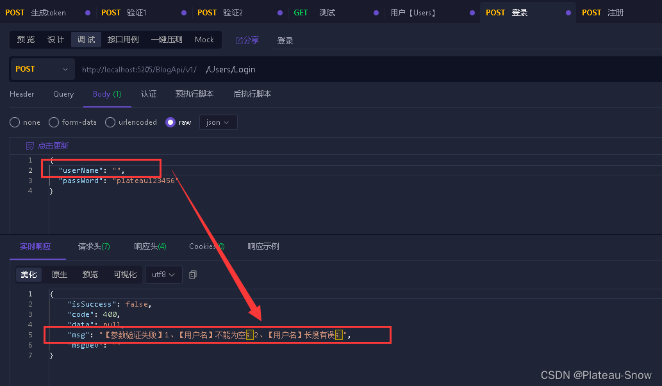Click the copy response icon
Image resolution: width=662 pixels, height=386 pixels.
tap(193, 275)
